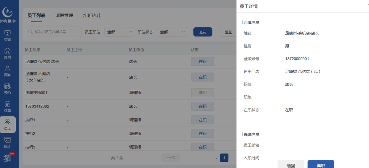Click the gender value 男 in details
The height and width of the screenshot is (168, 369).
[287, 46]
